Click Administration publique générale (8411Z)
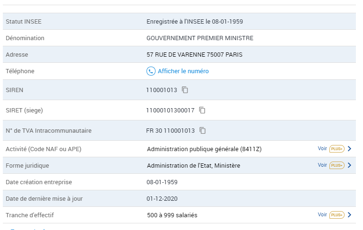 (204, 149)
